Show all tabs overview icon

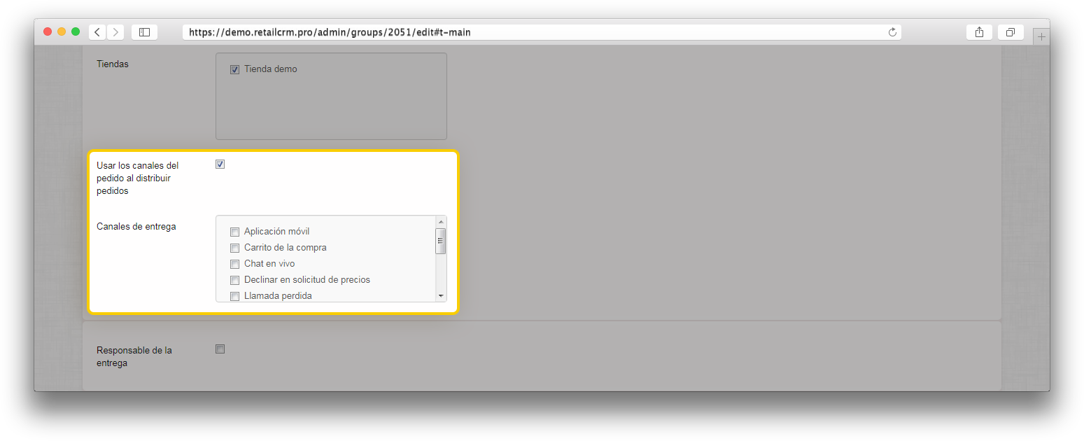tap(1011, 32)
